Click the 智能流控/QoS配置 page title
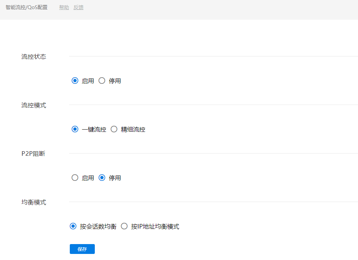 27,7
